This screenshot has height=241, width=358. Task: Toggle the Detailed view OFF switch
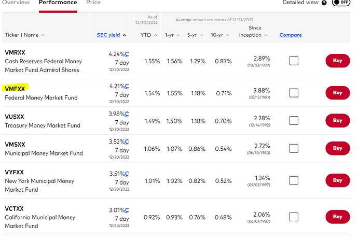tap(340, 3)
